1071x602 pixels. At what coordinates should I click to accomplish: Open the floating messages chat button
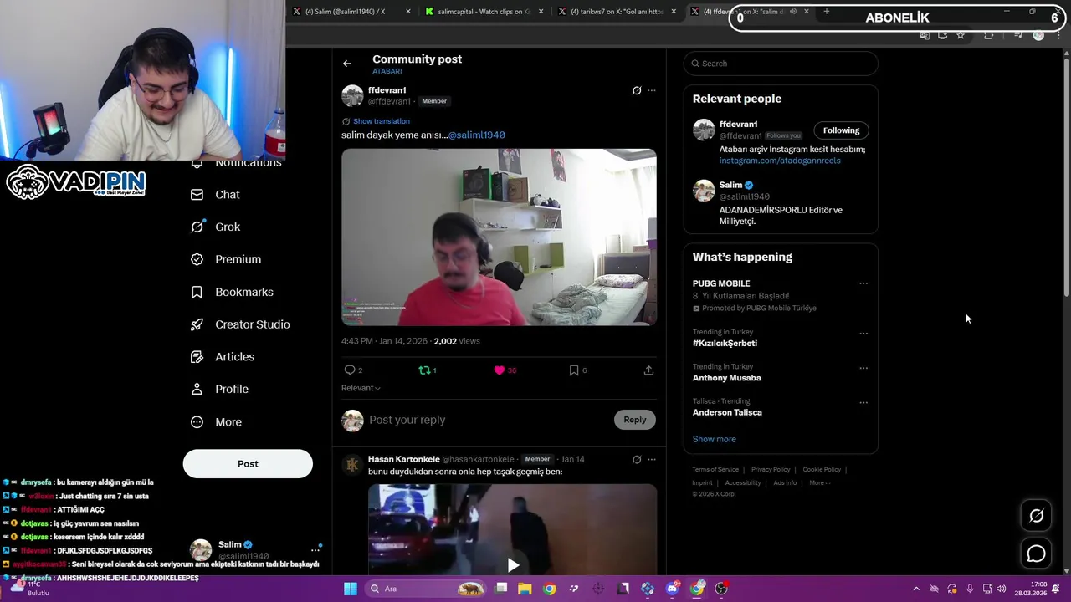coord(1036,554)
